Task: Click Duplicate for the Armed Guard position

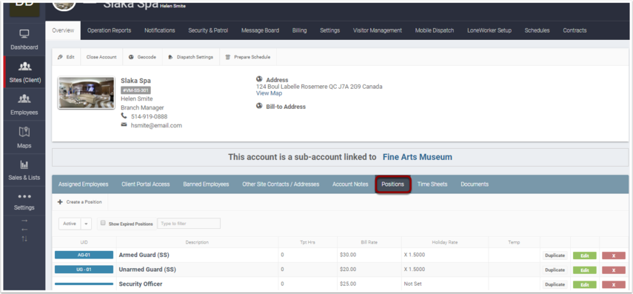Action: pos(555,255)
